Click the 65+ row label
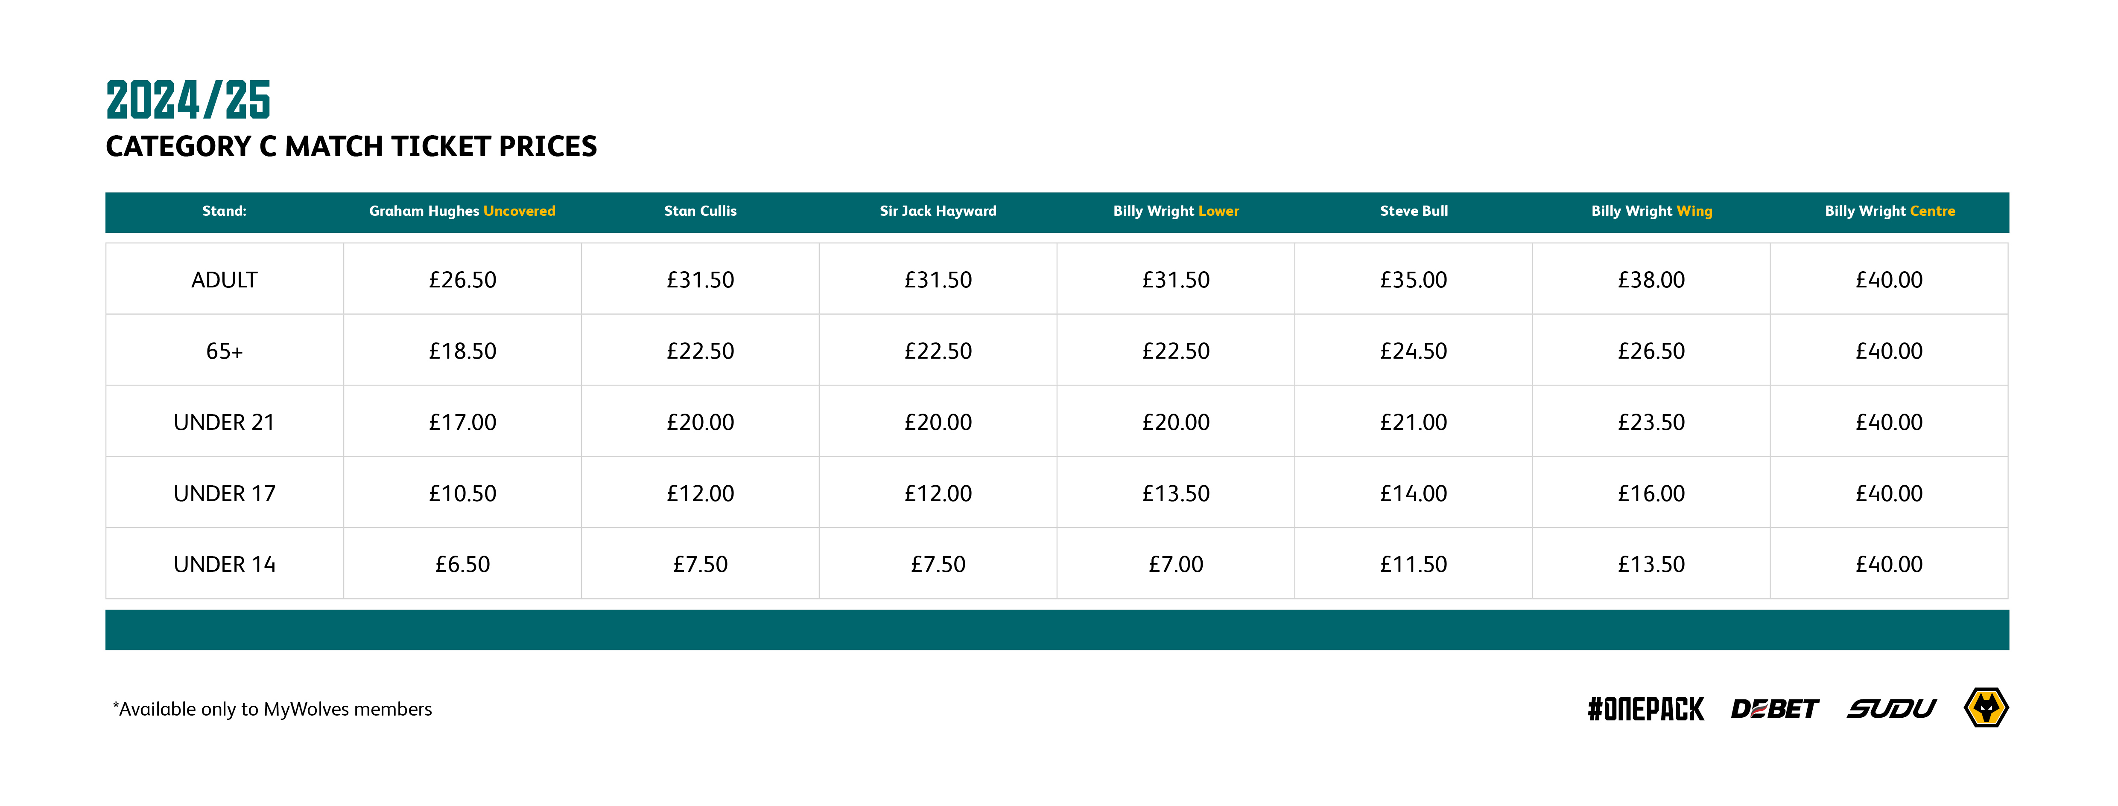2118x806 pixels. (225, 352)
